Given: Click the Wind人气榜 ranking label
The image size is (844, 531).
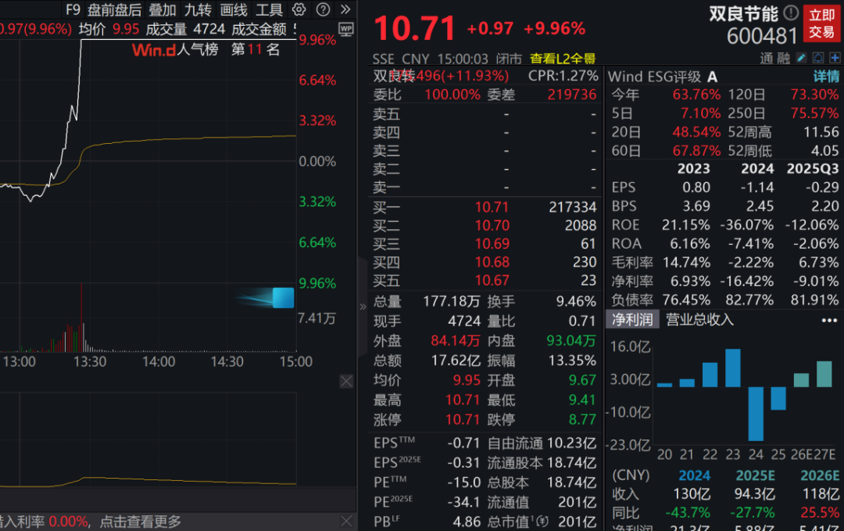Looking at the screenshot, I should point(175,49).
